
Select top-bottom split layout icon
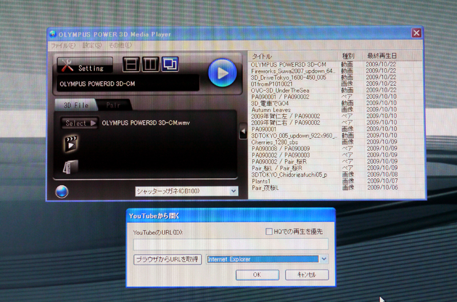pos(131,64)
